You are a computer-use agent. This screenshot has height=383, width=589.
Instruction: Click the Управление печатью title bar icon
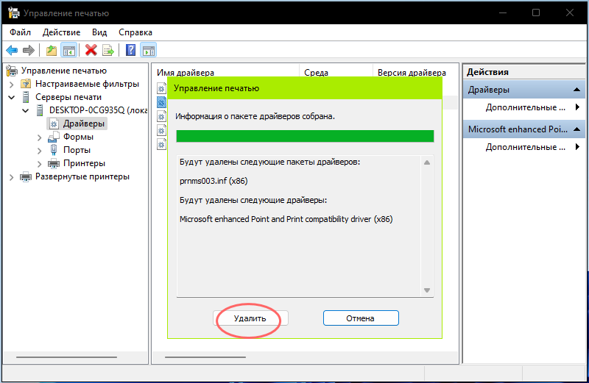[13, 12]
